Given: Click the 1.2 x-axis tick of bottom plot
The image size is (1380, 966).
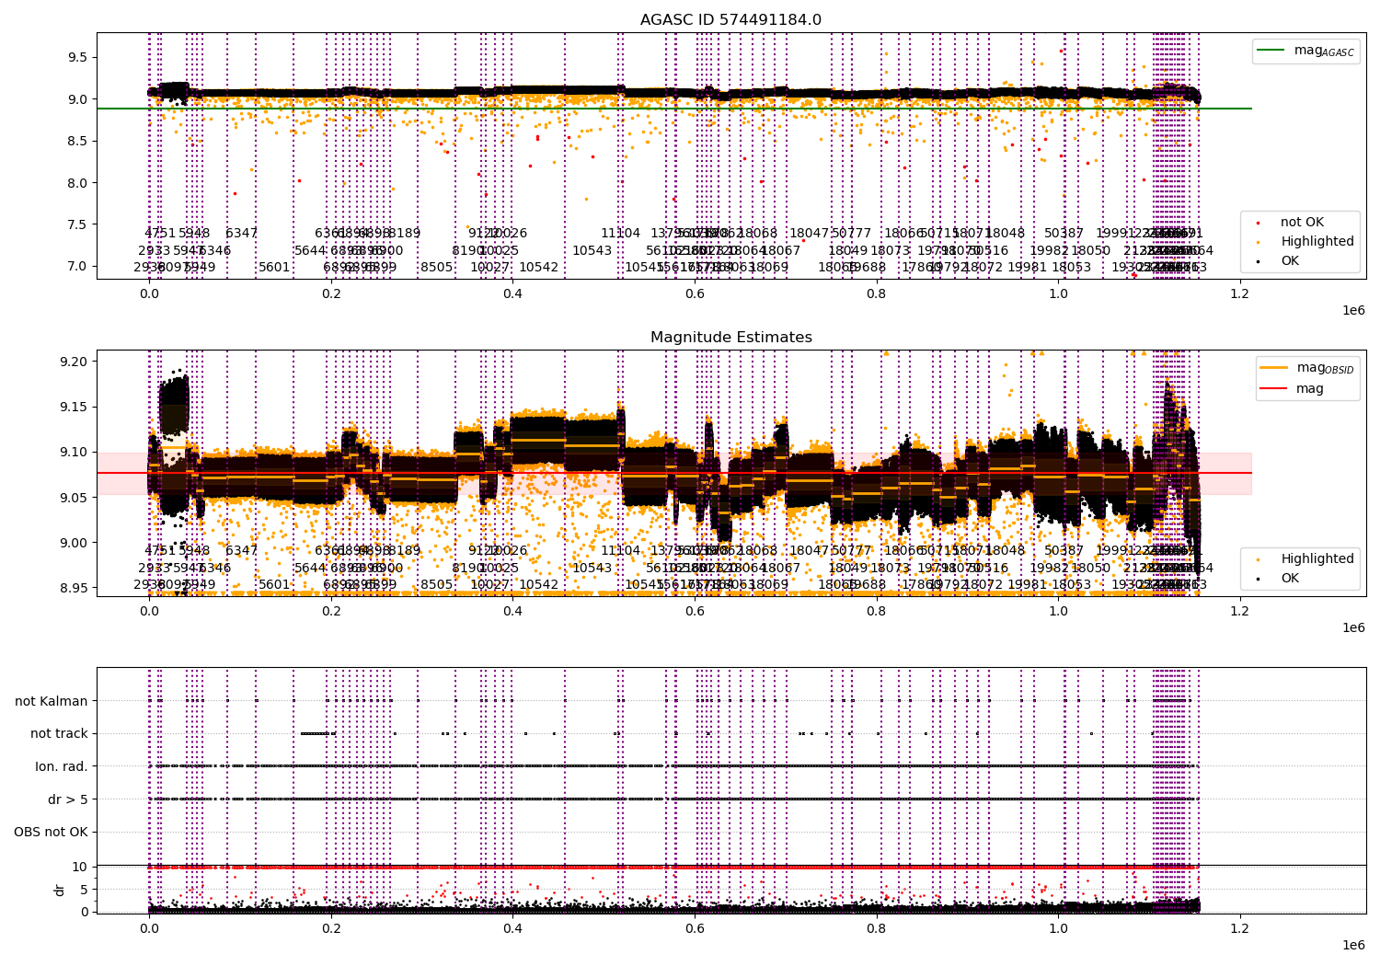Looking at the screenshot, I should pyautogui.click(x=1240, y=929).
